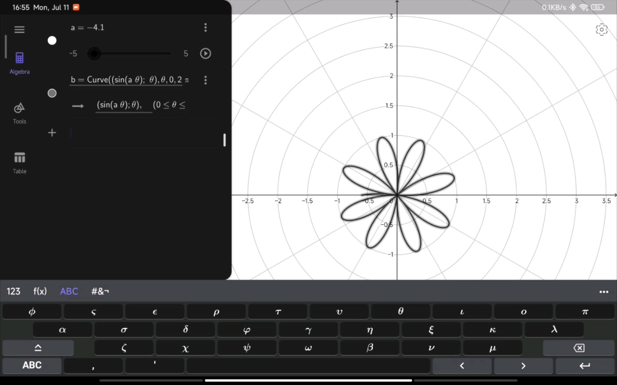The height and width of the screenshot is (385, 617).
Task: Open the Tools panel
Action: pos(20,113)
